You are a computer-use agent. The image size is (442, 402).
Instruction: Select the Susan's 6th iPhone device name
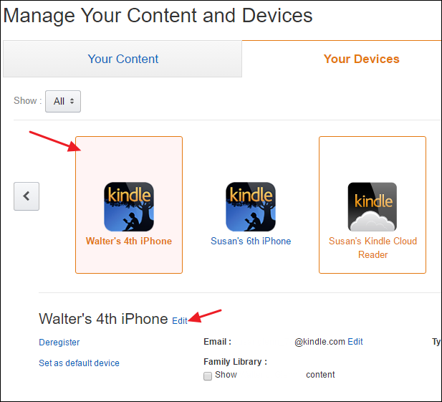click(251, 241)
